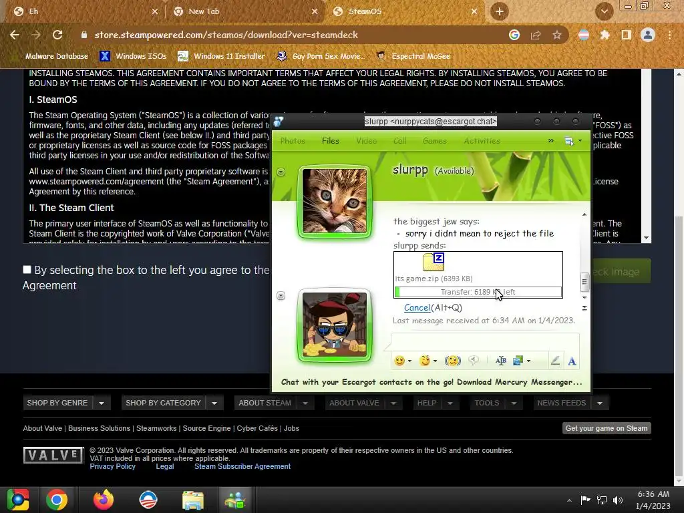Tick the SteamOS license agreement checkbox

point(27,270)
